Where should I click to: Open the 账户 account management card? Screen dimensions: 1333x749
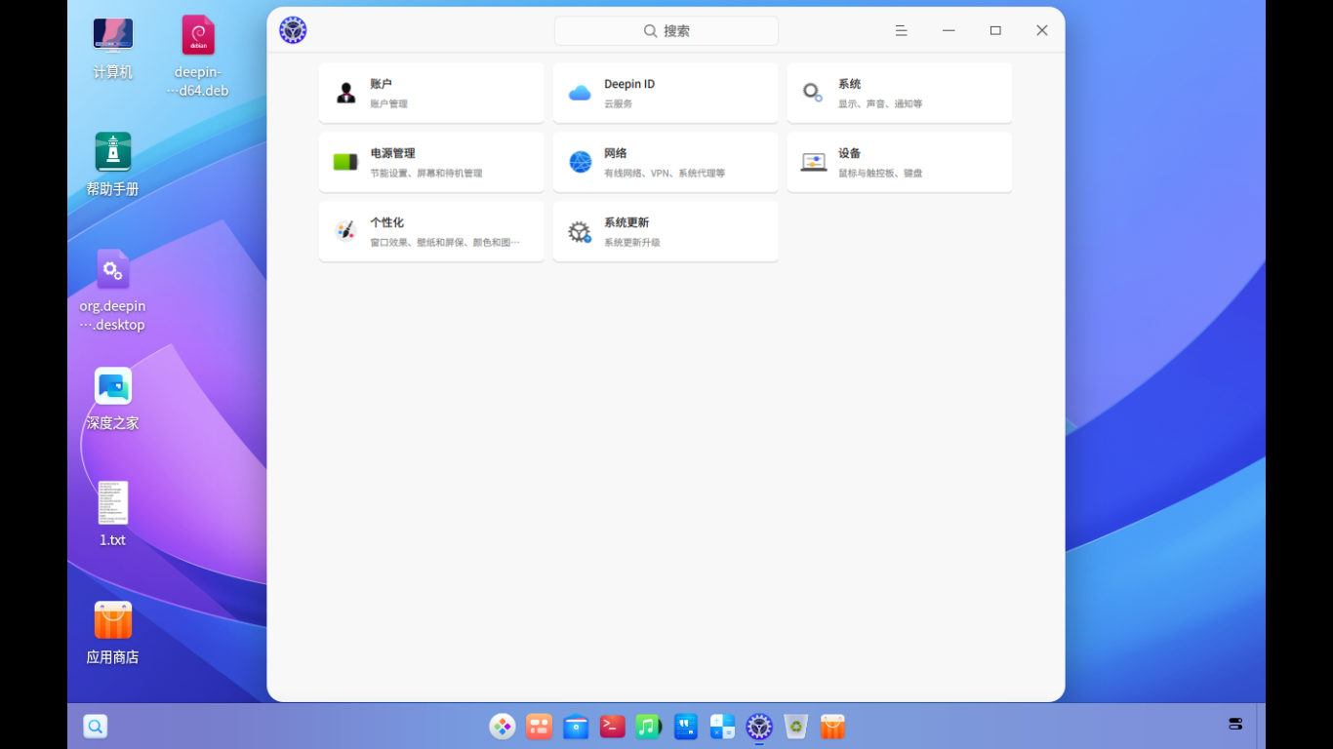[x=431, y=94]
